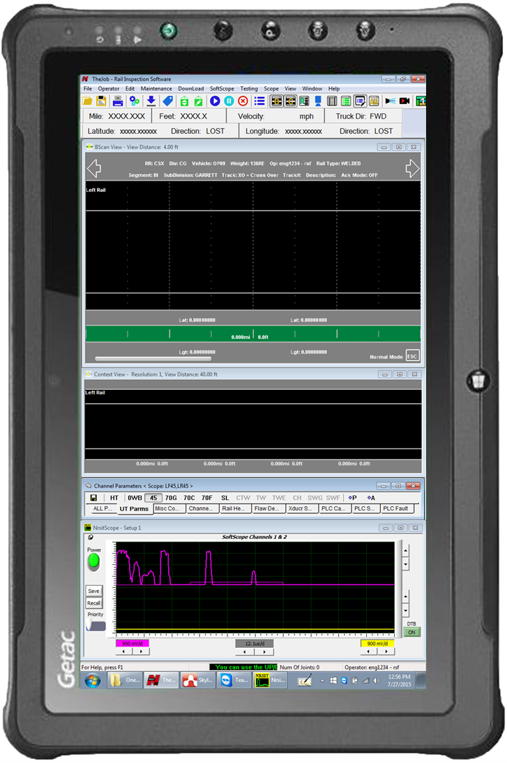507x763 pixels.
Task: Click the blue bulleted list icon
Action: pos(260,101)
